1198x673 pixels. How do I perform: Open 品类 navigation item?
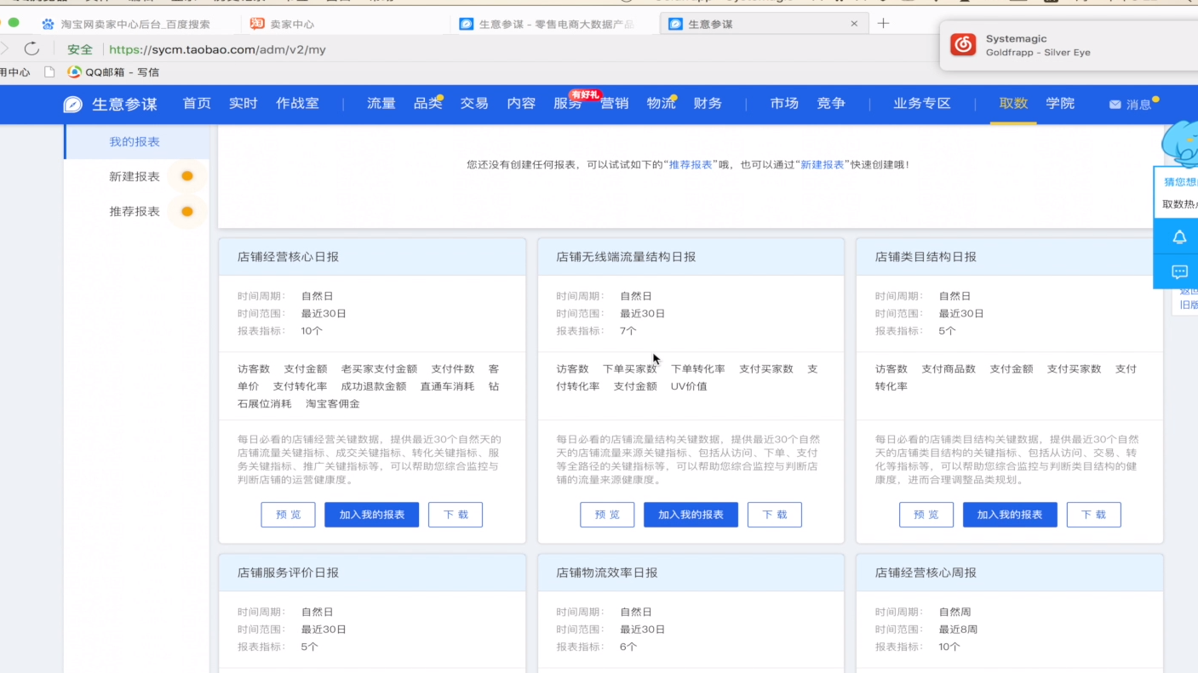427,103
